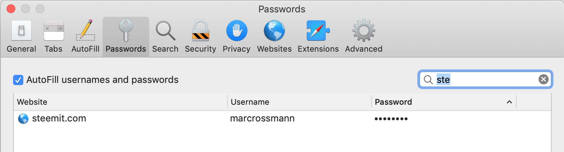
Task: Uncheck AutoFill usernames and passwords
Action: [18, 80]
